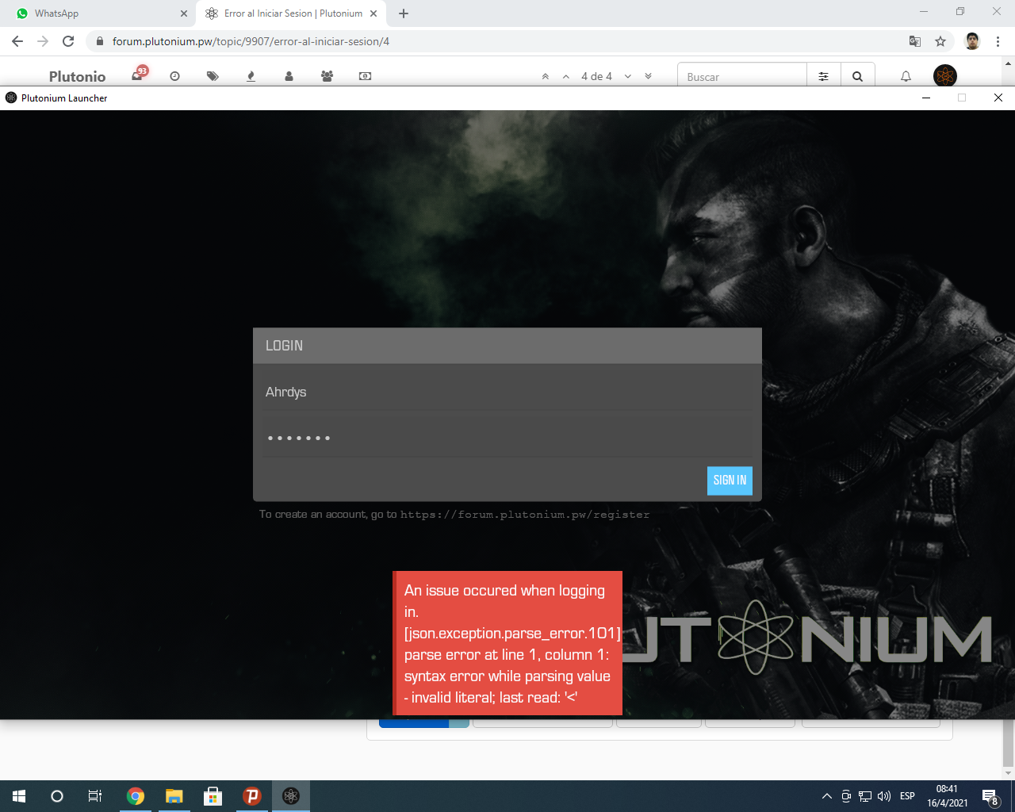Open forum notifications bell icon
Screen dimensions: 1015x812
click(906, 77)
